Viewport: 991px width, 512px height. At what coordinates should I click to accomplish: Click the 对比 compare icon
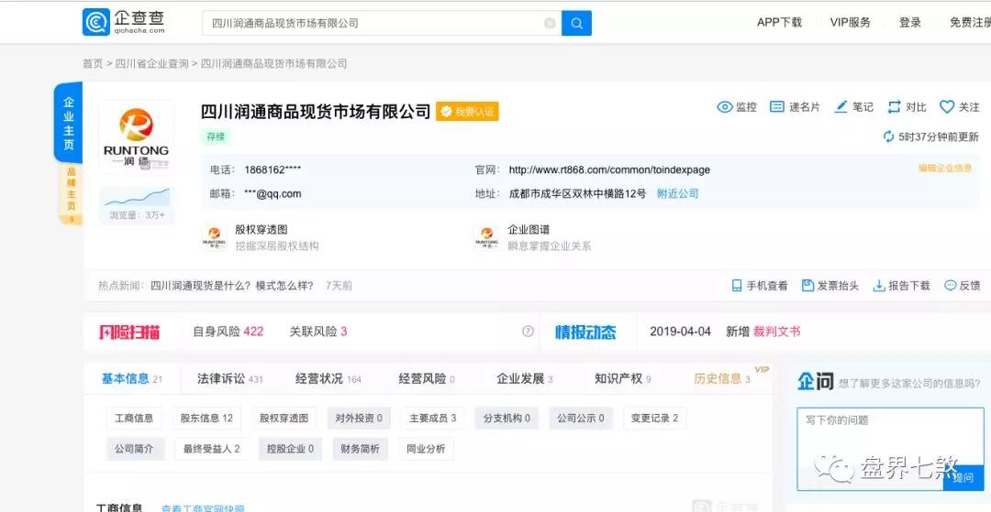pos(894,107)
